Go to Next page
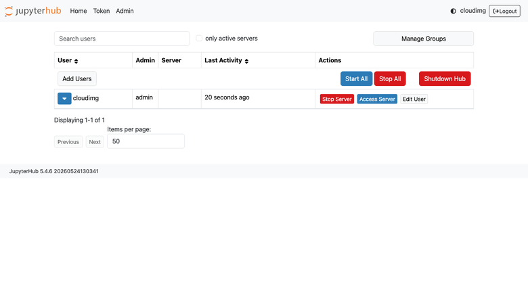The image size is (528, 297). 95,142
